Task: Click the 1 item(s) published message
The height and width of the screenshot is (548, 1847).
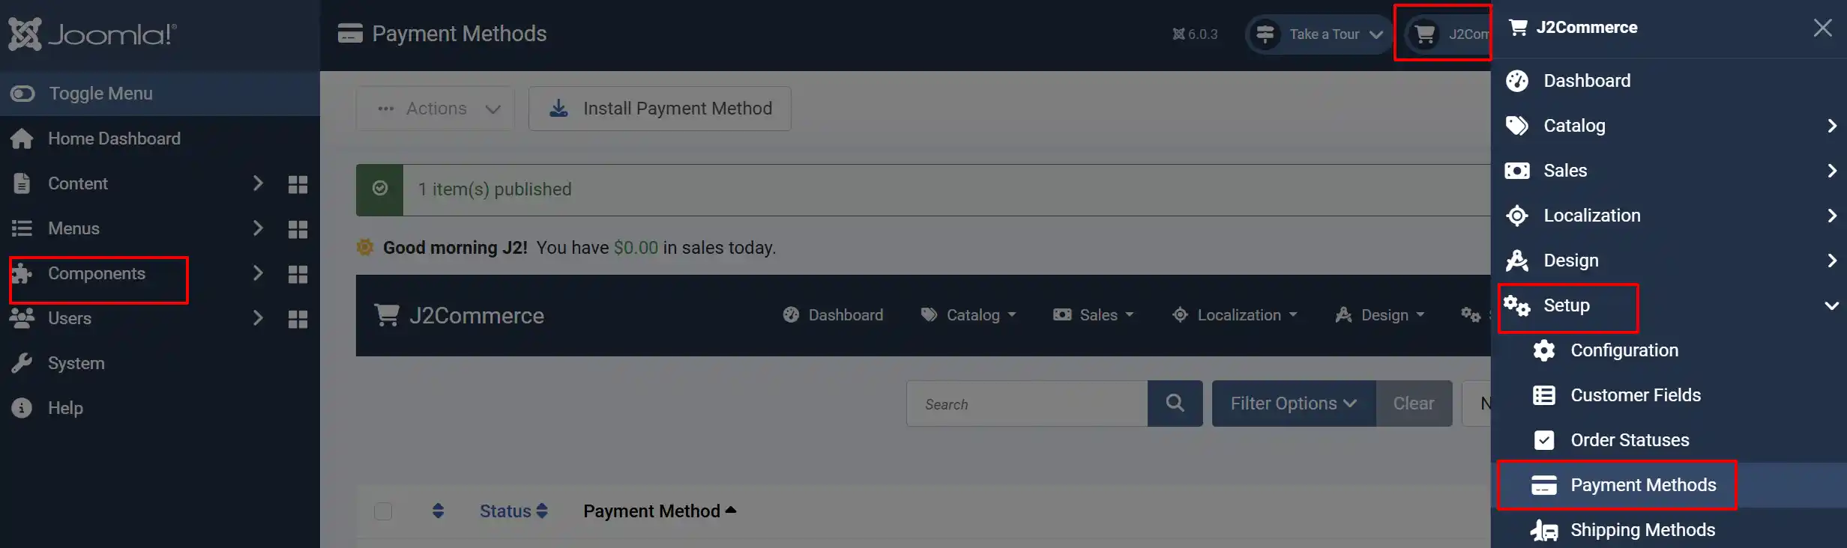Action: coord(495,189)
